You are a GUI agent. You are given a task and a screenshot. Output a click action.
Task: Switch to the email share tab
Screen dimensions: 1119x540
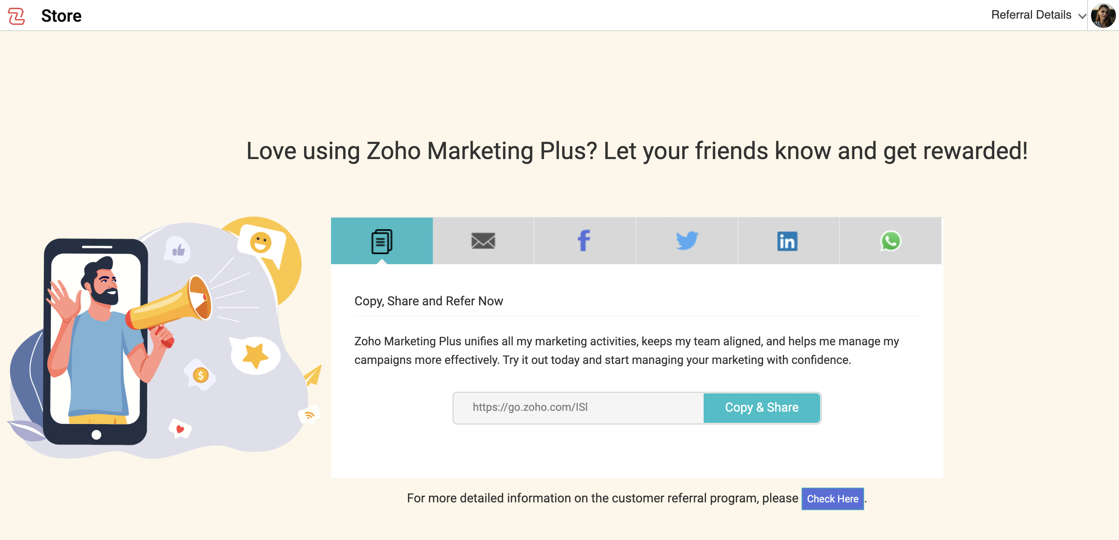pyautogui.click(x=483, y=241)
